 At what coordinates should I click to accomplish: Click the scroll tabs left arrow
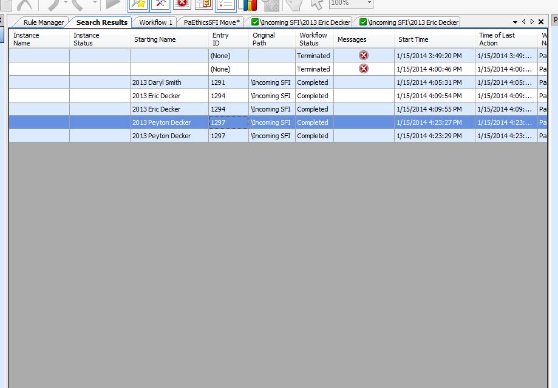(523, 22)
